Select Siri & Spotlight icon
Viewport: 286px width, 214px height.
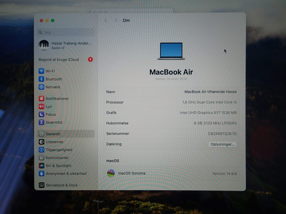point(41,166)
